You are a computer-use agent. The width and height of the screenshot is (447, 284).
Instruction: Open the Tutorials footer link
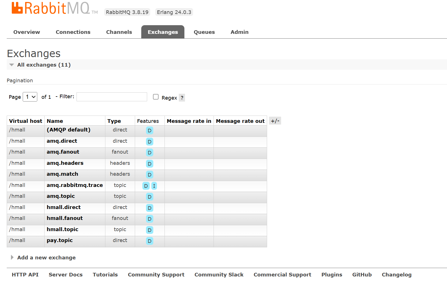[105, 275]
